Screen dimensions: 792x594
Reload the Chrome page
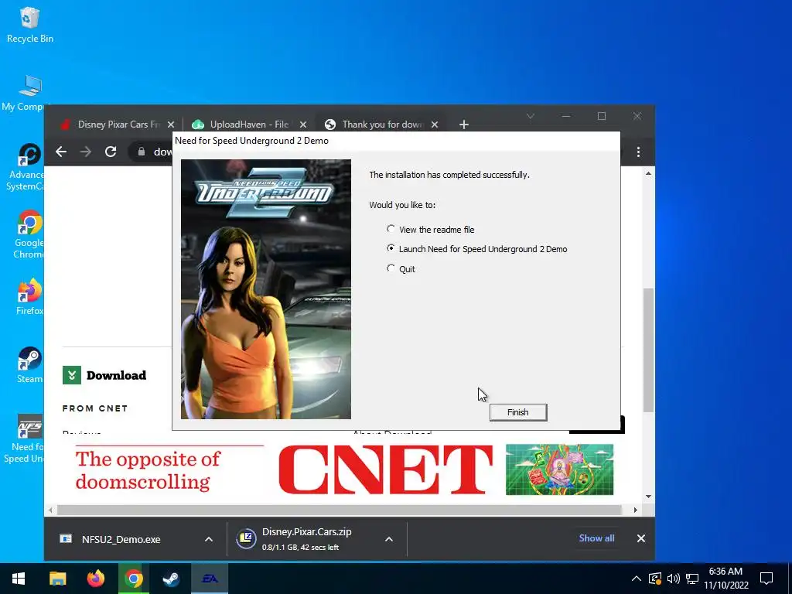pos(111,152)
